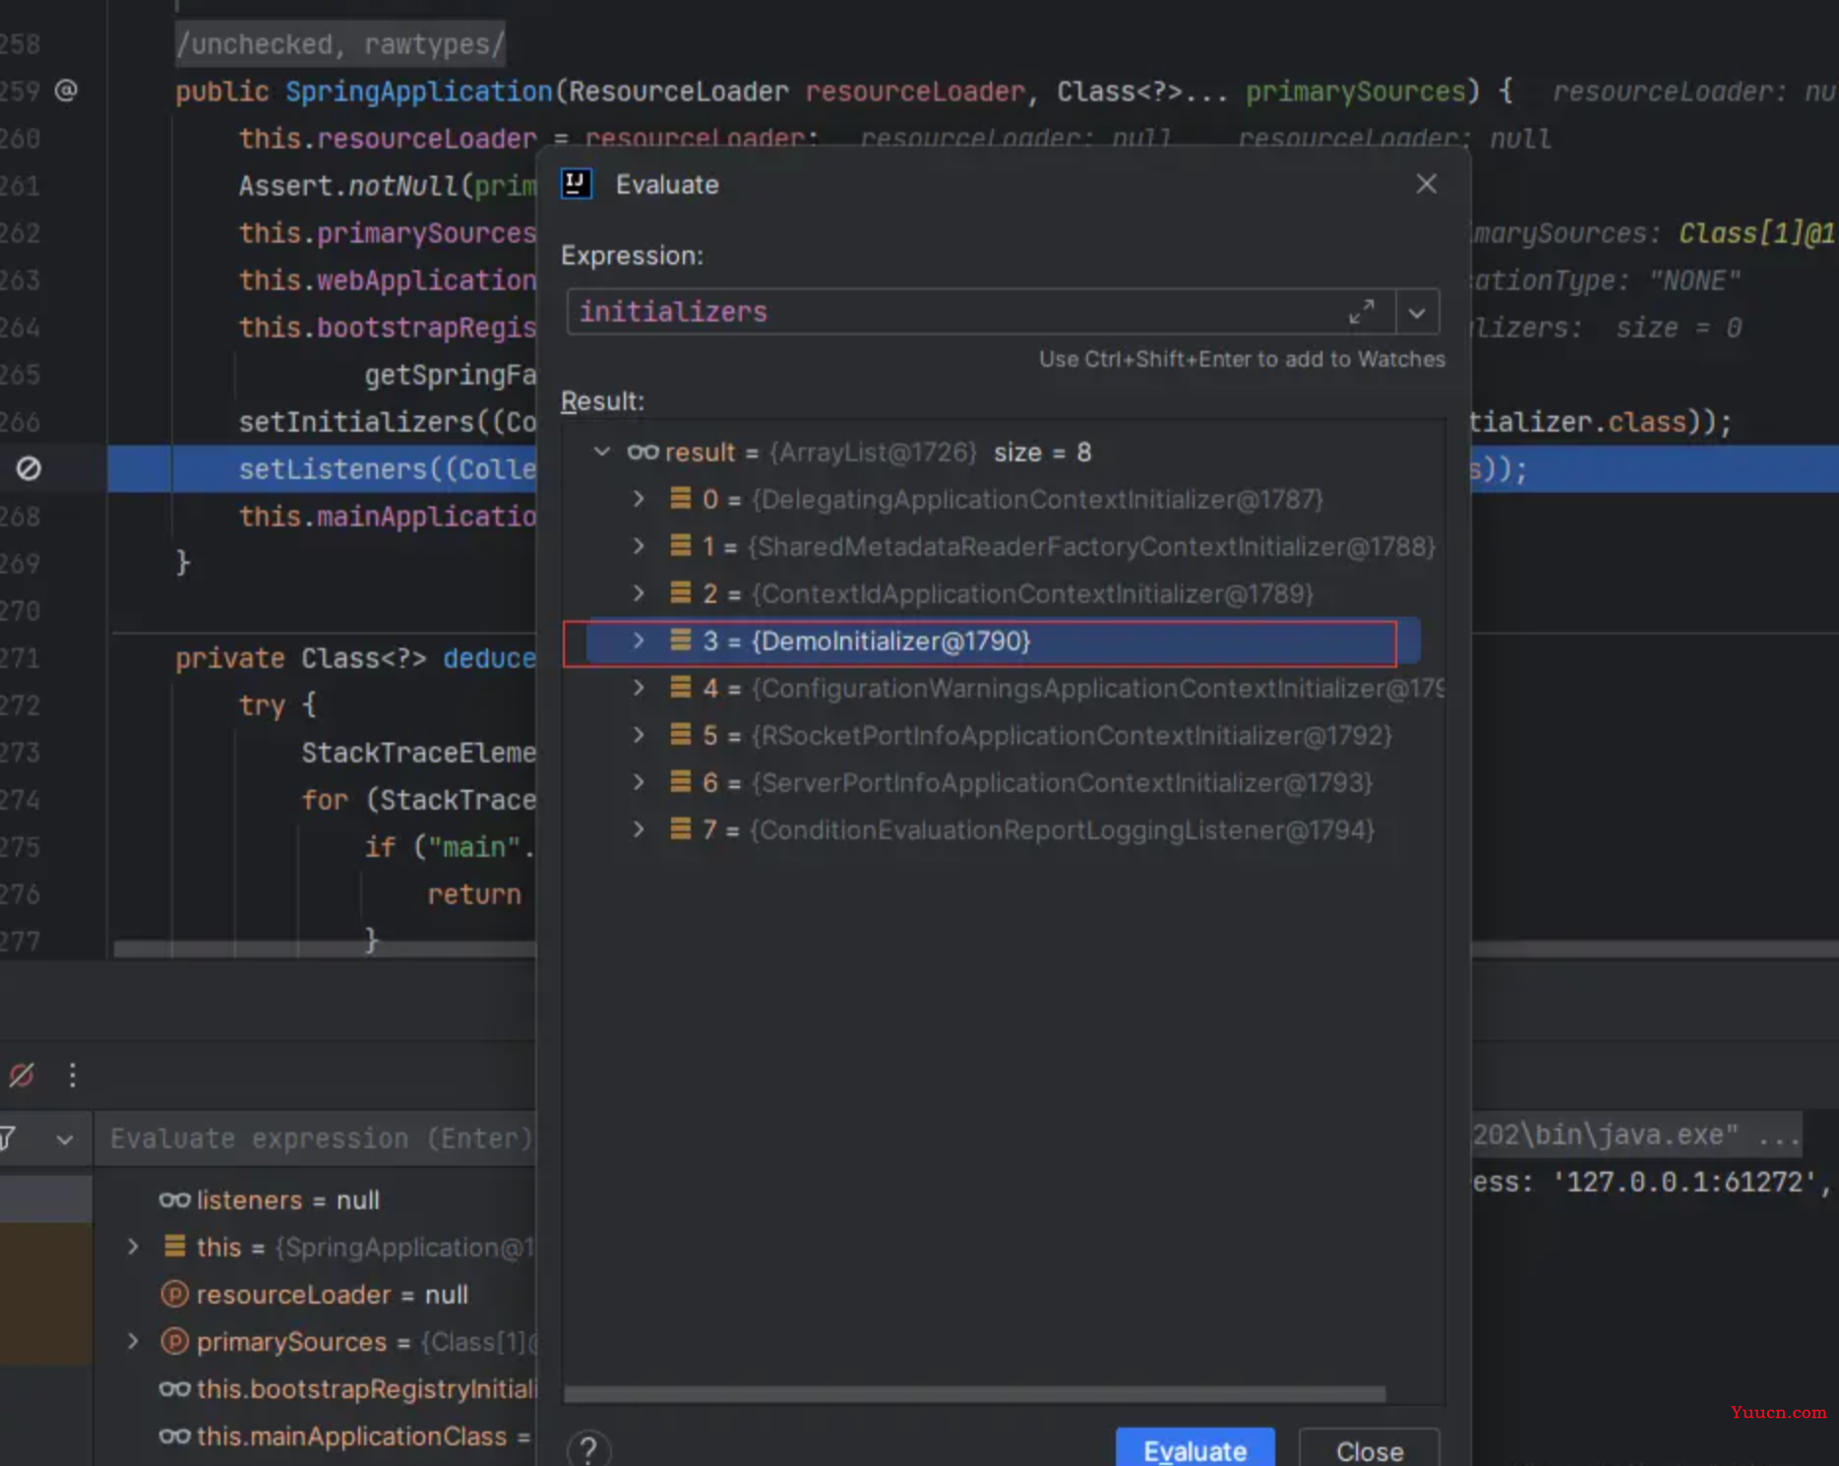Click the @ gutter icon at line 259
This screenshot has height=1466, width=1839.
65,91
